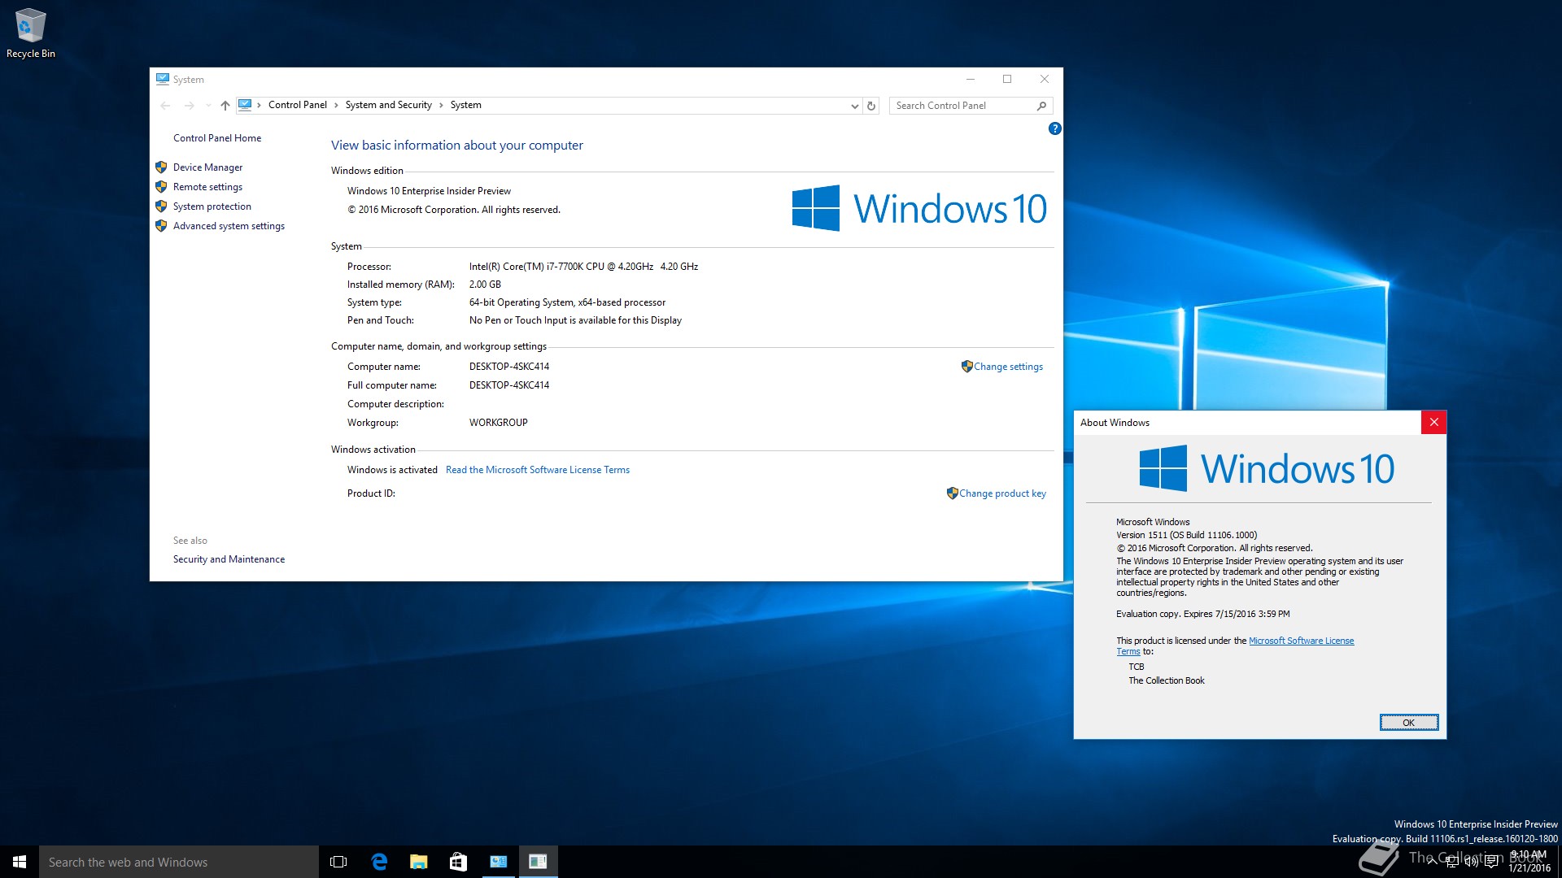
Task: Open Security and Maintenance link
Action: pos(229,559)
